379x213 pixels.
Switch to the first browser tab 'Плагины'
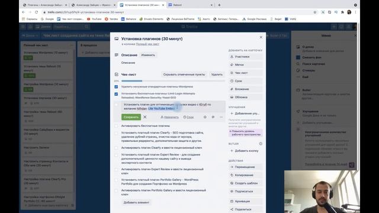[44, 5]
